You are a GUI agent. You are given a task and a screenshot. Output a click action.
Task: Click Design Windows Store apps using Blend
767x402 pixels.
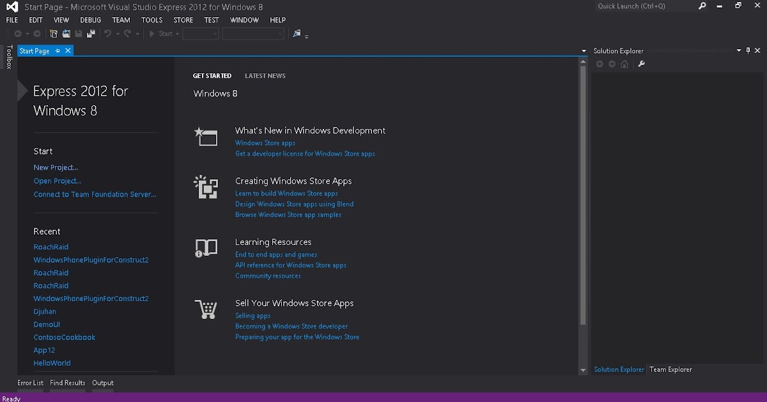294,204
